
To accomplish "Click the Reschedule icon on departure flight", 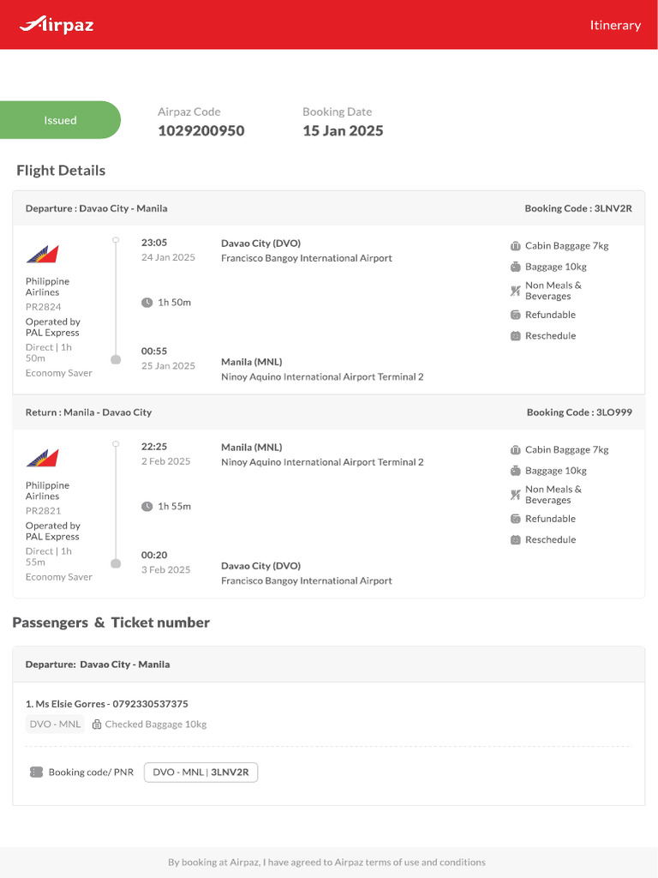I will coord(516,336).
